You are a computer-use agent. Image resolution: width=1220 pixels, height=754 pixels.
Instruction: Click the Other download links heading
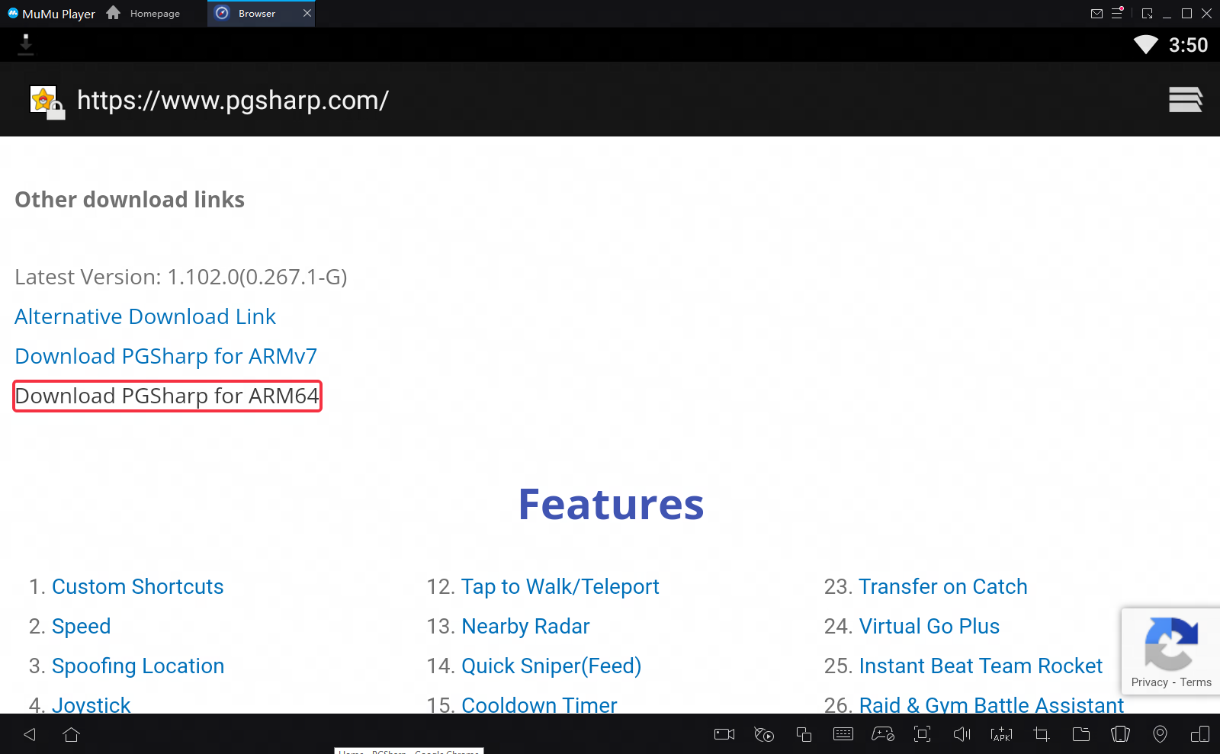[130, 200]
